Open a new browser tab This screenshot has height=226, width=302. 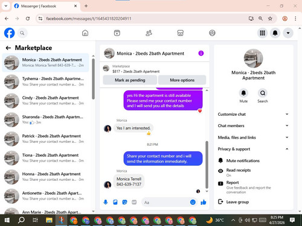pos(86,6)
